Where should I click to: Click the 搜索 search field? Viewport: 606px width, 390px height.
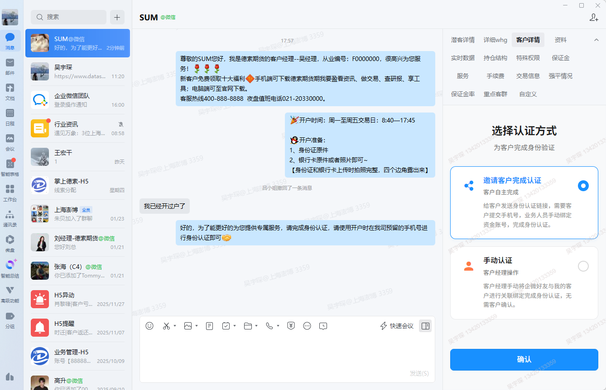coord(68,17)
